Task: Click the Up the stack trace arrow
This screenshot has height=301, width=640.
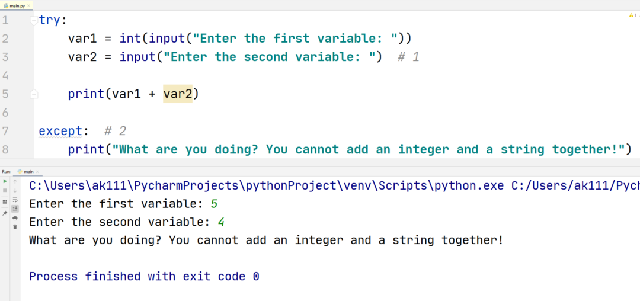Action: click(15, 181)
